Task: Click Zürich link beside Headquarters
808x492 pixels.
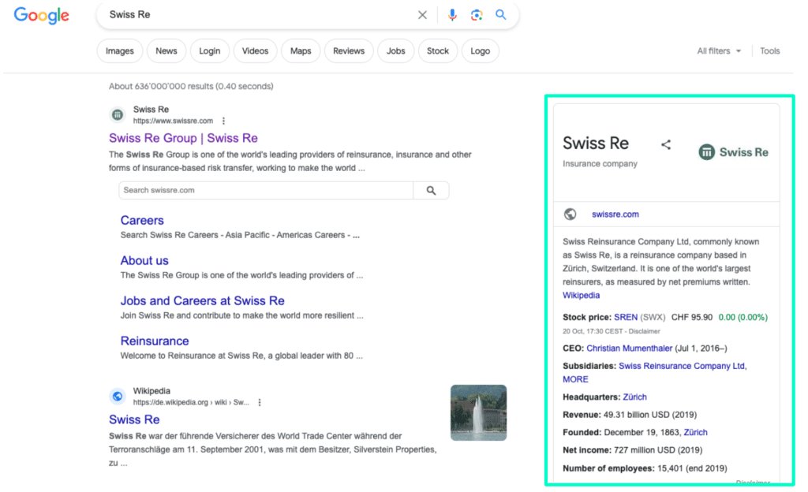Action: tap(634, 397)
